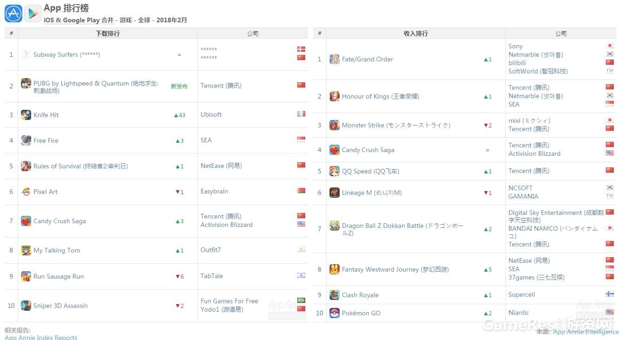This screenshot has width=624, height=340.
Task: Click the App Store icon in header
Action: 13,13
